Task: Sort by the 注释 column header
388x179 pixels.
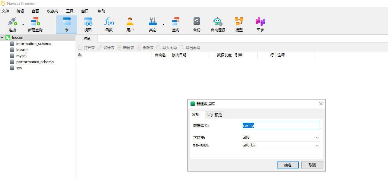Action: tap(295, 55)
